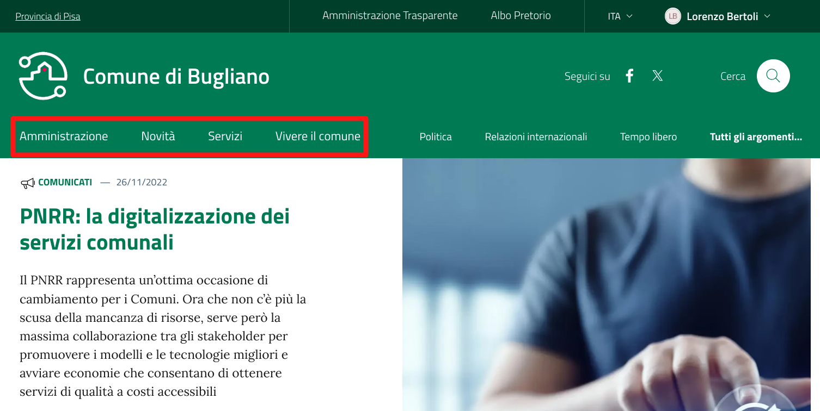
Task: Open Amministrazione Trasparente link
Action: pos(390,16)
